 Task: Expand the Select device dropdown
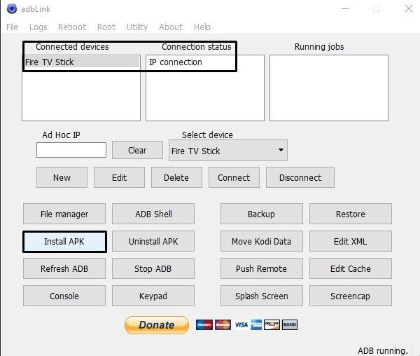[228, 151]
